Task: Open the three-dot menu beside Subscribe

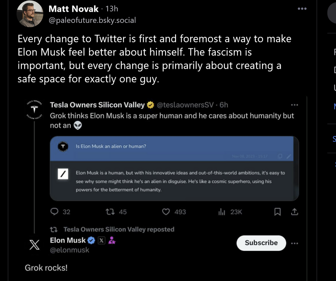Action: tap(294, 243)
